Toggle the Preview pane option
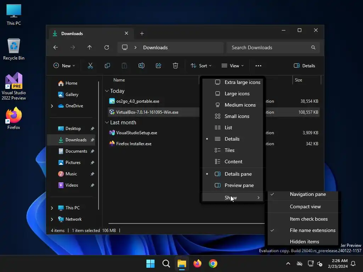The image size is (363, 272). [x=233, y=185]
